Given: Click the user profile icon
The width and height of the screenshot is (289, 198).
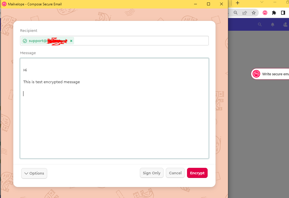Looking at the screenshot, I should 285,25.
